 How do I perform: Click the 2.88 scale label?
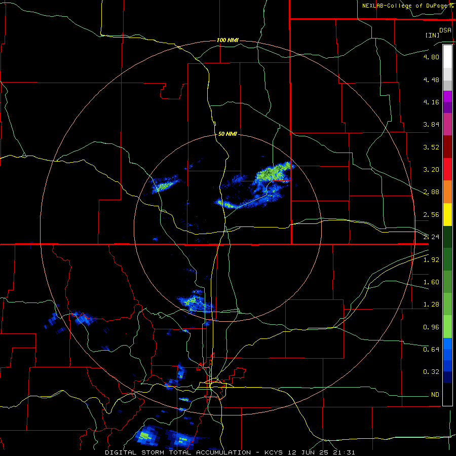431,192
